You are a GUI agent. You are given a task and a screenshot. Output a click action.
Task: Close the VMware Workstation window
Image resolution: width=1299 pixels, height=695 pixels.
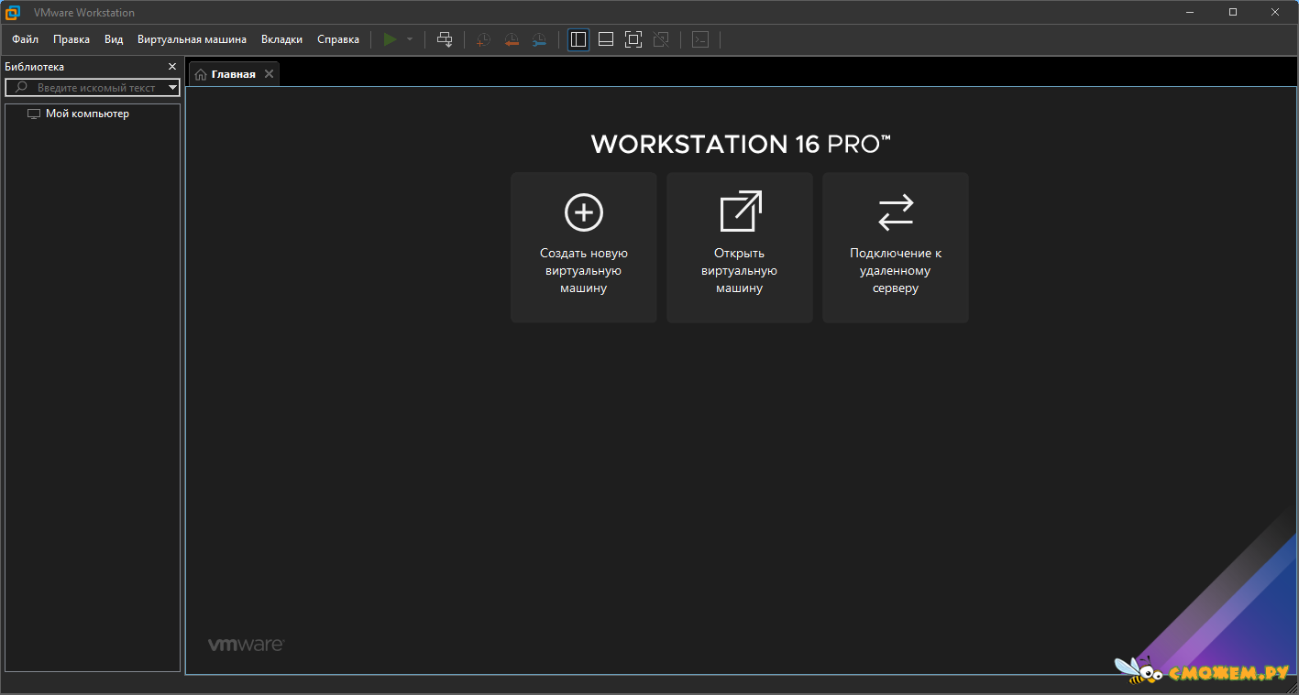pyautogui.click(x=1276, y=12)
